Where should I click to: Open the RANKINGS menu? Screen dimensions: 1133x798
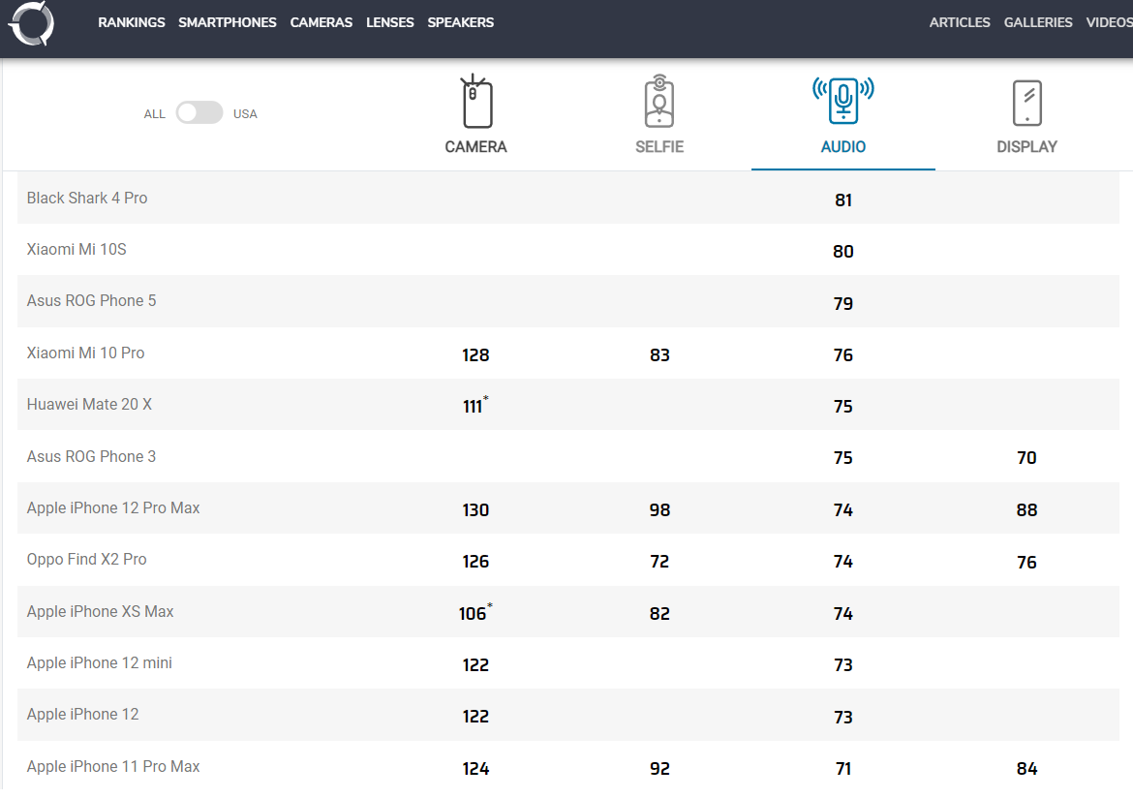pyautogui.click(x=132, y=22)
